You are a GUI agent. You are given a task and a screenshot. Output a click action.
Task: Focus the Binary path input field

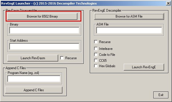[44, 30]
